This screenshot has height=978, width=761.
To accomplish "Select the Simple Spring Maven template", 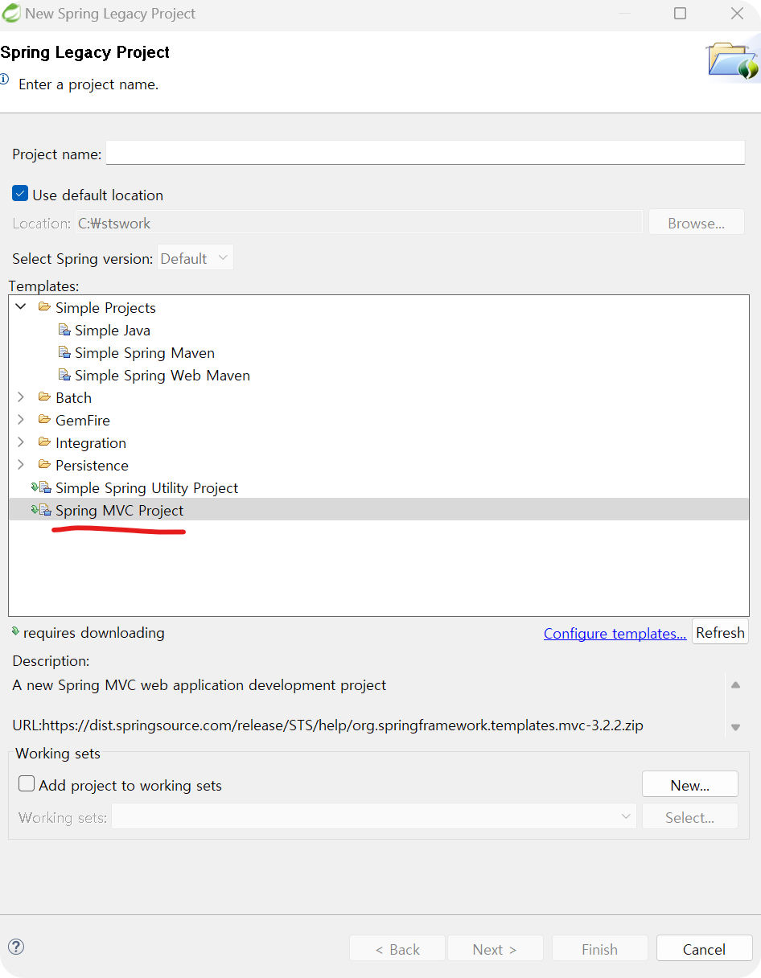I will coord(145,353).
